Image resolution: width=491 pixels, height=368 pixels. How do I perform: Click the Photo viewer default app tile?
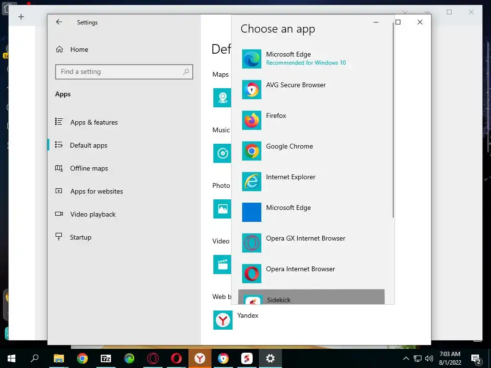[x=222, y=209]
